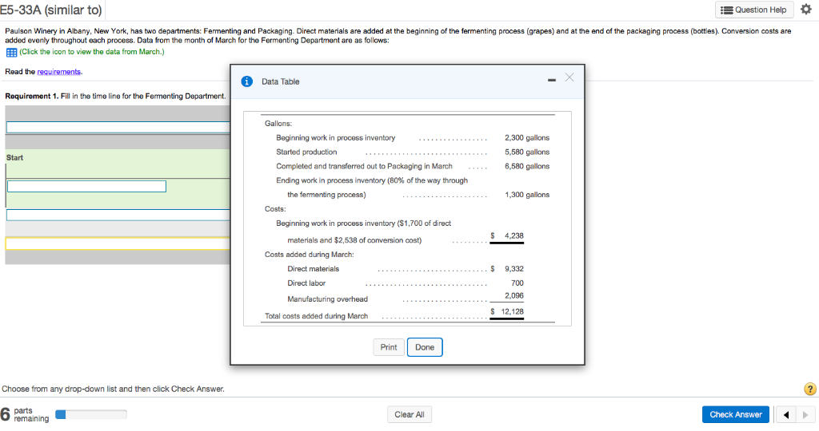Click the Clear All button

coord(409,414)
